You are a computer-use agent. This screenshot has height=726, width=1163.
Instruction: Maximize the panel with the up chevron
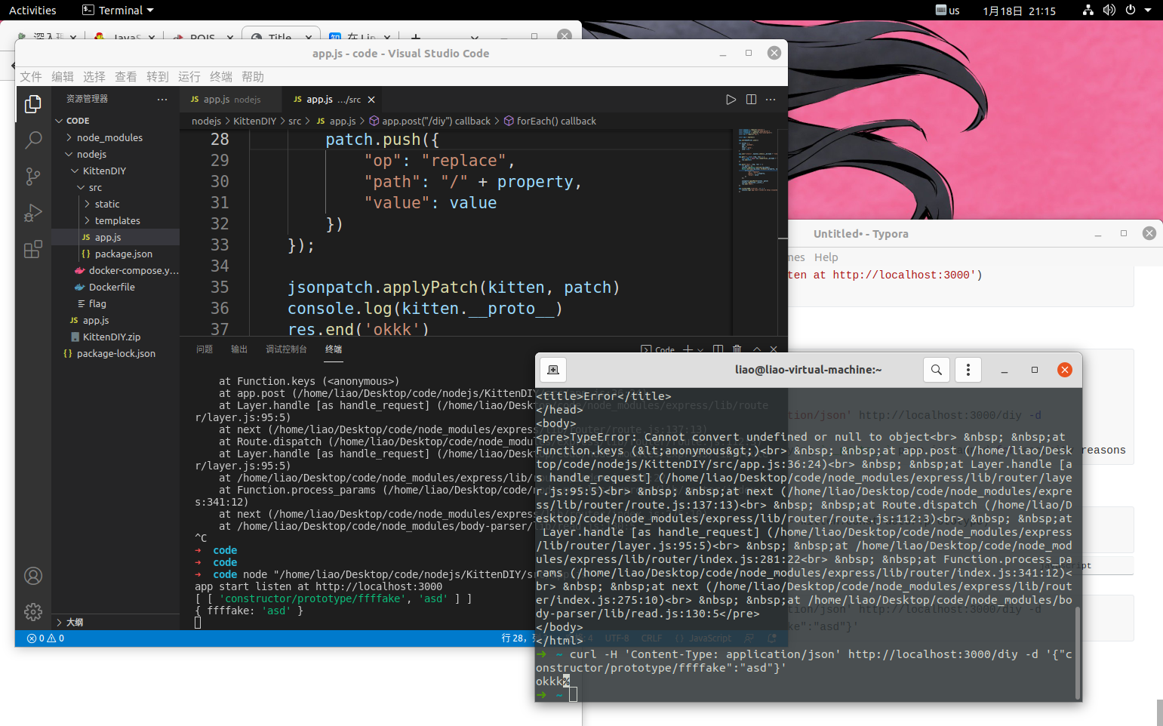pyautogui.click(x=757, y=349)
